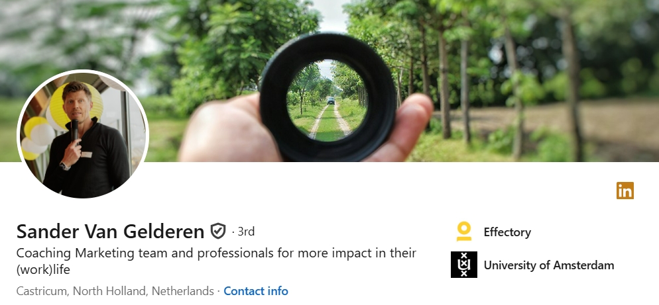Go to the Effectory company page
This screenshot has width=659, height=305.
(x=507, y=232)
